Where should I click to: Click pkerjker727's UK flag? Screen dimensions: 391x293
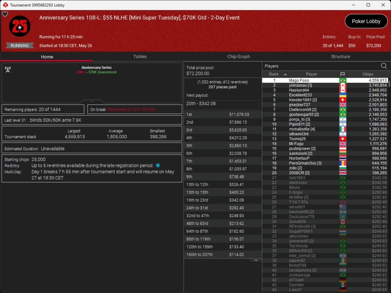(343, 105)
